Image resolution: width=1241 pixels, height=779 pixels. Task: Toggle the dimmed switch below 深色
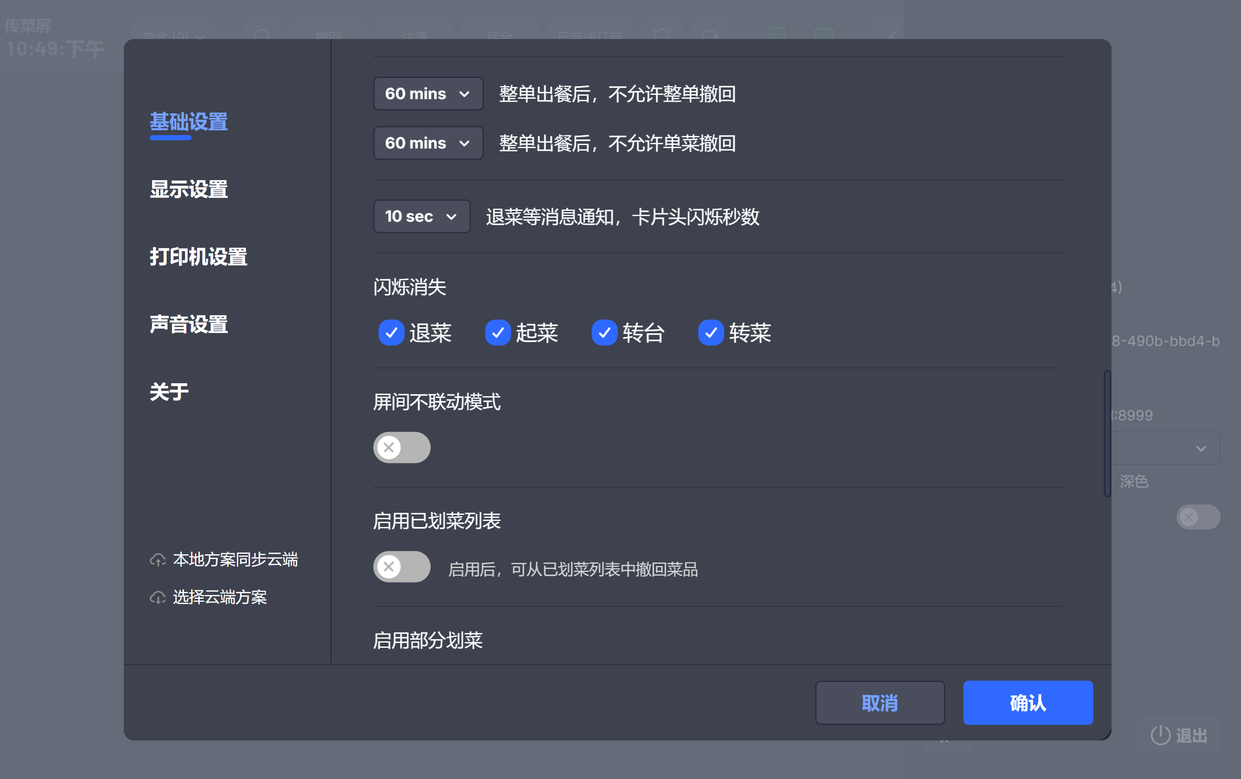[1198, 517]
